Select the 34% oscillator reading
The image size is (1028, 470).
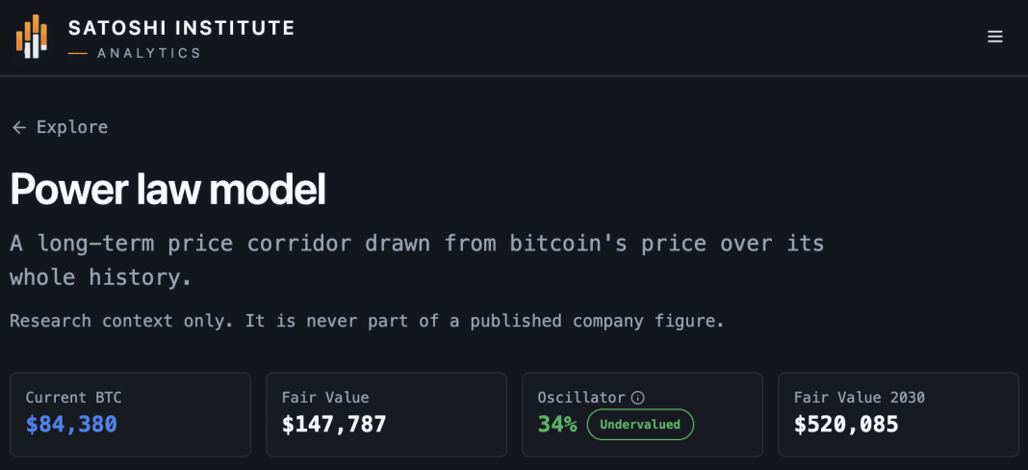pyautogui.click(x=557, y=425)
